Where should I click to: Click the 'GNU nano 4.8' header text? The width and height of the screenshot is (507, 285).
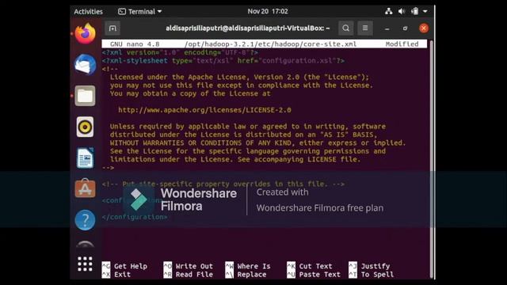click(135, 44)
